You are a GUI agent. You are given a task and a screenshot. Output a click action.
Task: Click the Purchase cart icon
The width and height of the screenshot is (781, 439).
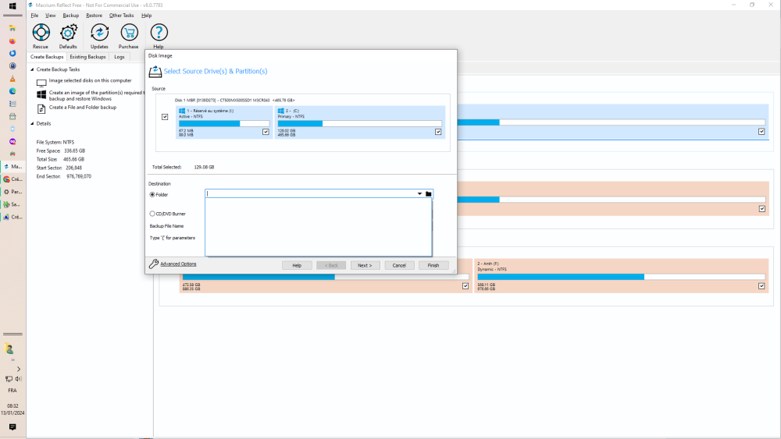coord(129,33)
